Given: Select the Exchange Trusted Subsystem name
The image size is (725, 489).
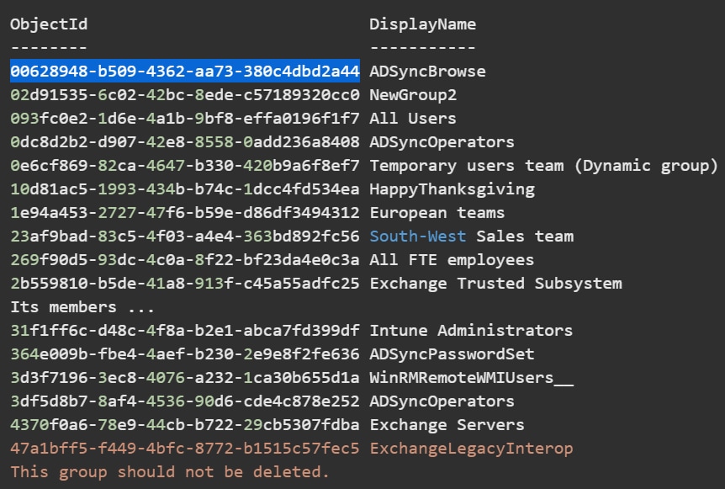Looking at the screenshot, I should point(495,284).
